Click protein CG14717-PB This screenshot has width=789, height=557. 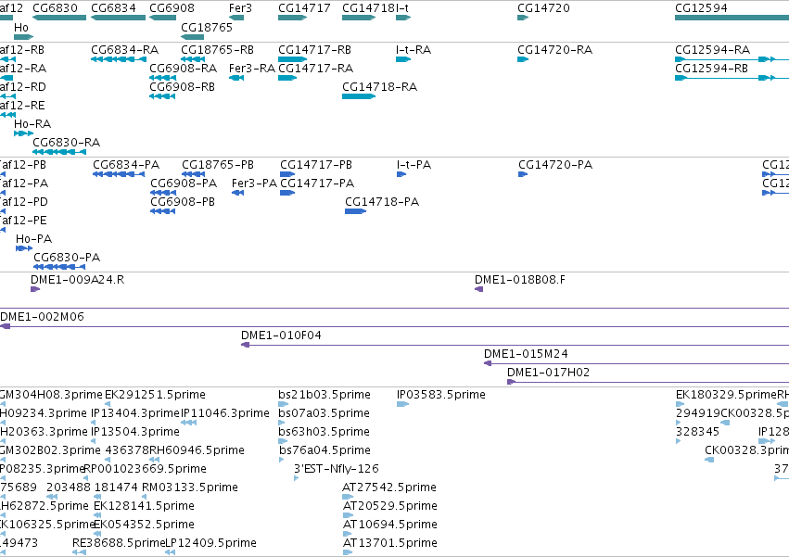pyautogui.click(x=287, y=174)
